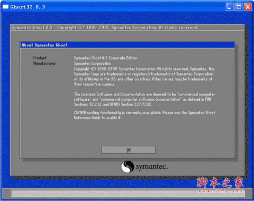Screen dimensions: 254x201
Task: Click the "Sections 12.212 and DFARS Section 227.7202." line
Action: coord(113,104)
